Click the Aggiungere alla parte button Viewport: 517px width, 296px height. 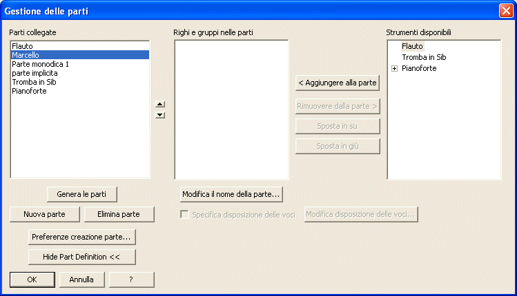[x=338, y=83]
